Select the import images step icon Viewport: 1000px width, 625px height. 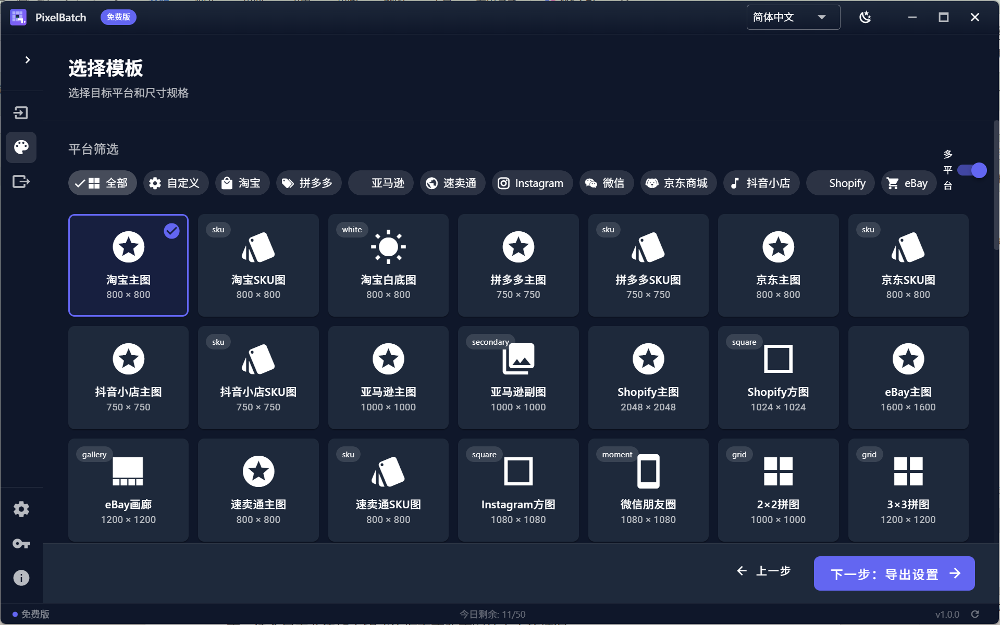click(x=21, y=113)
